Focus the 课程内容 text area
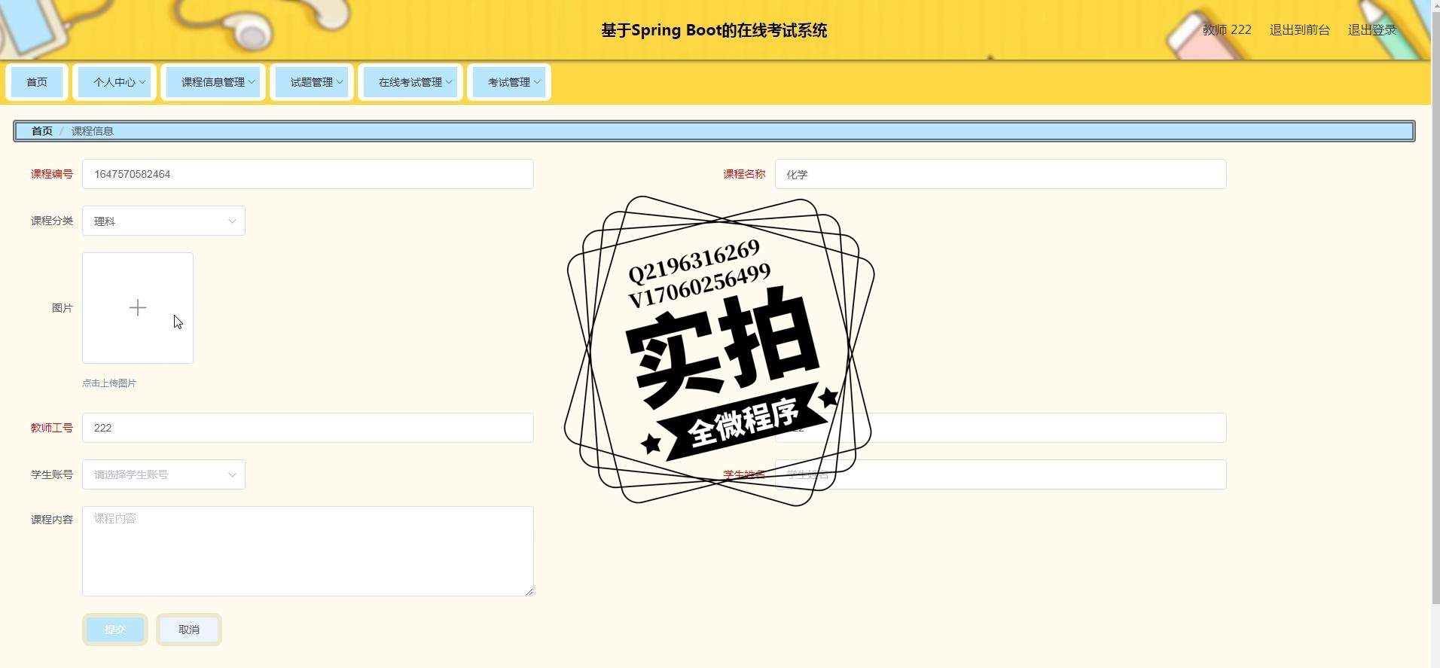Viewport: 1440px width, 668px height. click(308, 551)
